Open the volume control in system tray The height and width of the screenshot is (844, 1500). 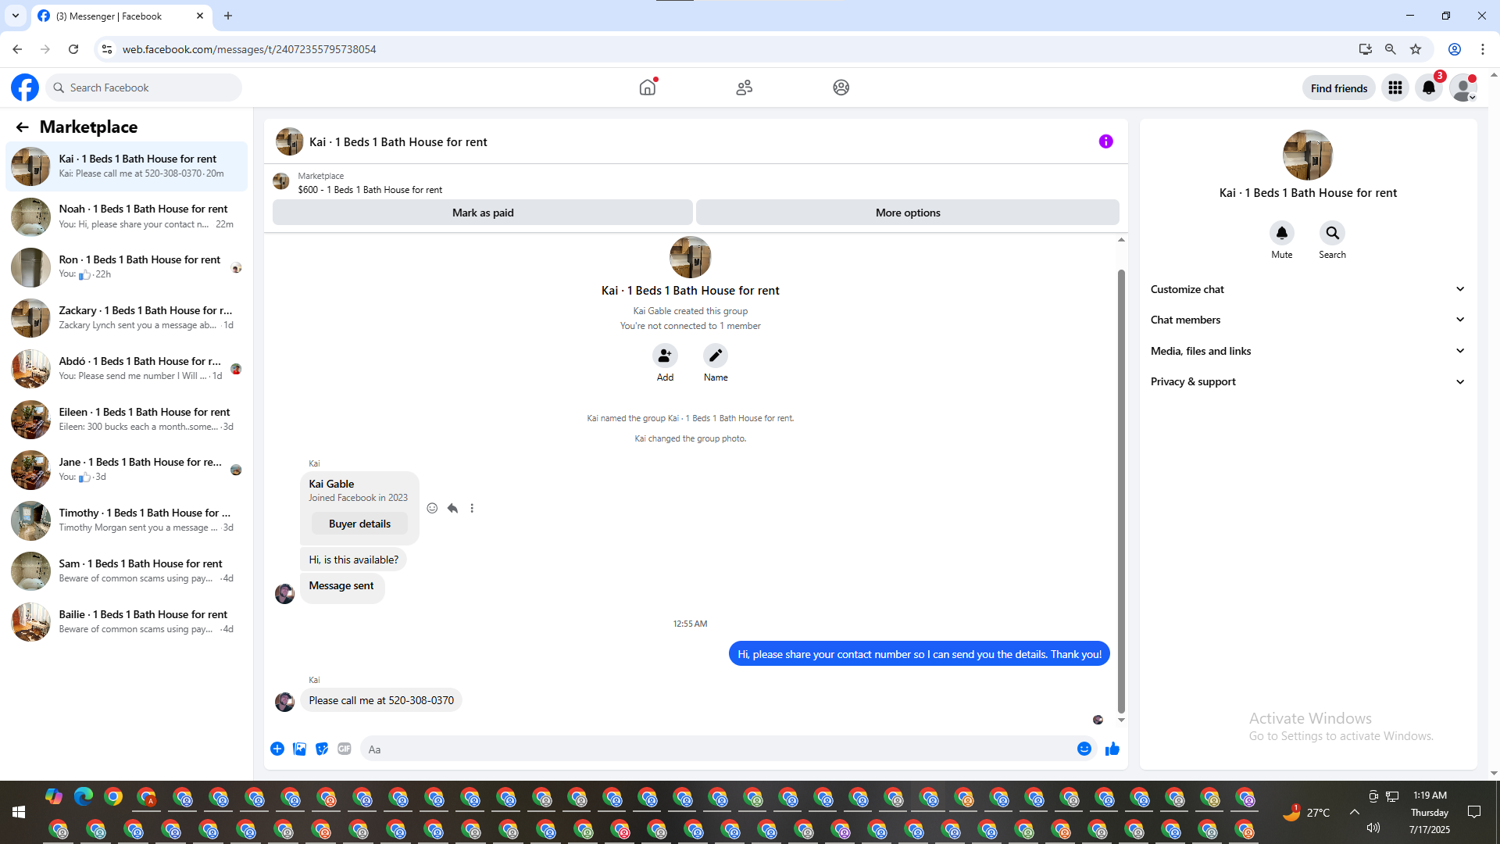(1373, 828)
